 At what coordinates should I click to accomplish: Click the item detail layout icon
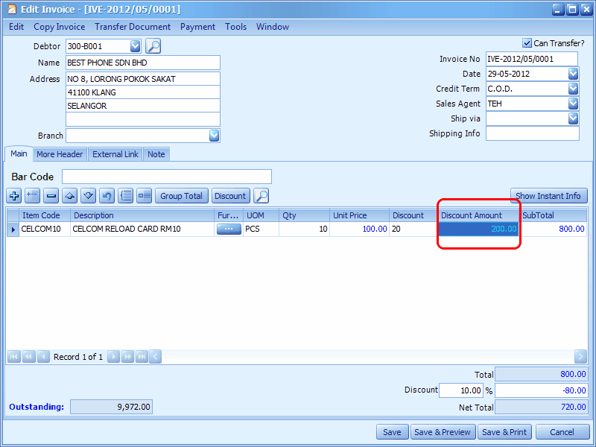[x=144, y=196]
